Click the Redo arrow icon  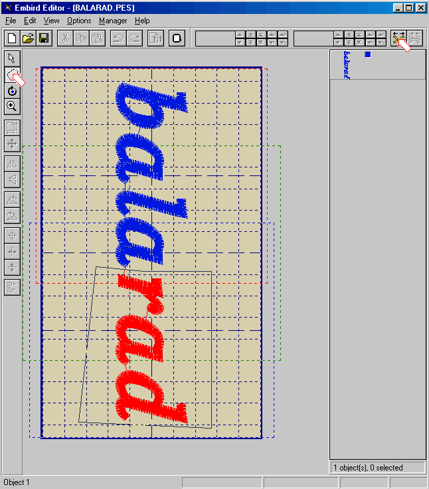(134, 39)
